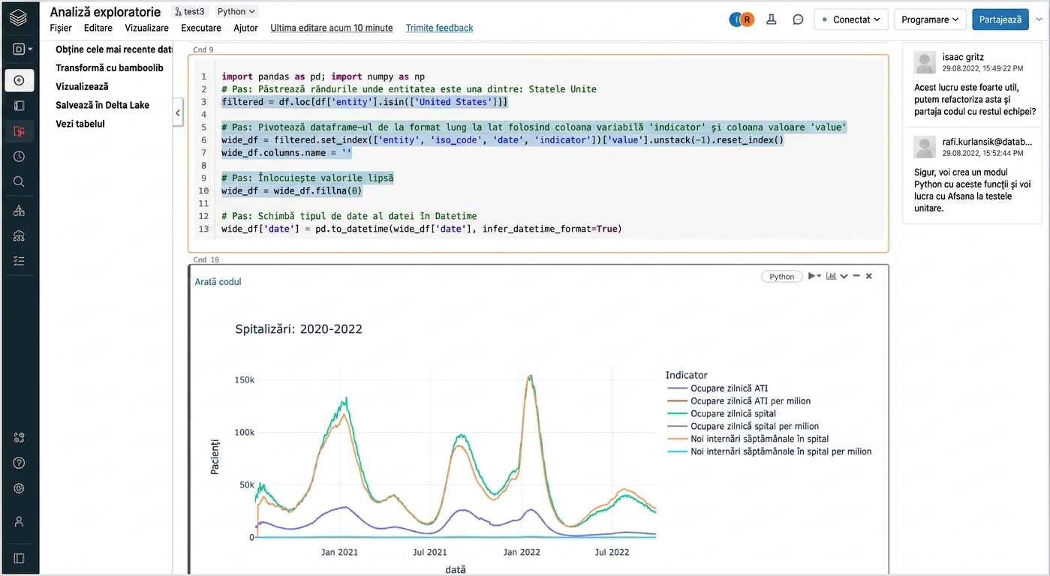Open the experiments flask icon

click(772, 19)
